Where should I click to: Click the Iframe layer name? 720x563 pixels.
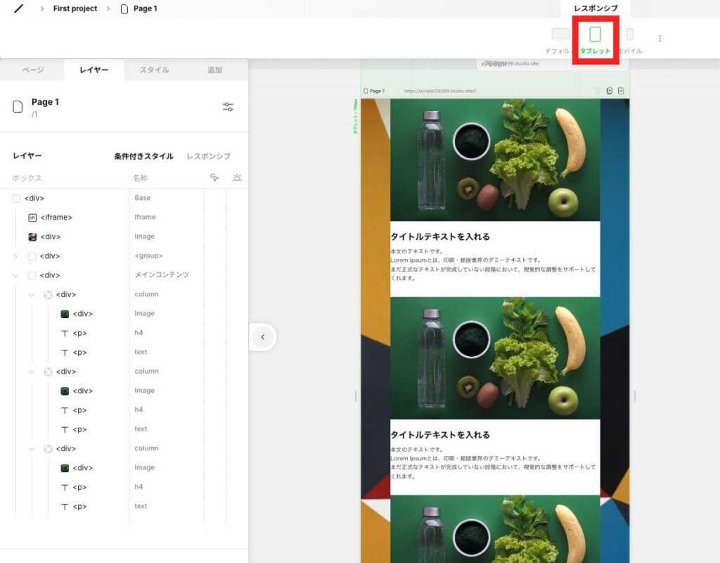coord(145,217)
